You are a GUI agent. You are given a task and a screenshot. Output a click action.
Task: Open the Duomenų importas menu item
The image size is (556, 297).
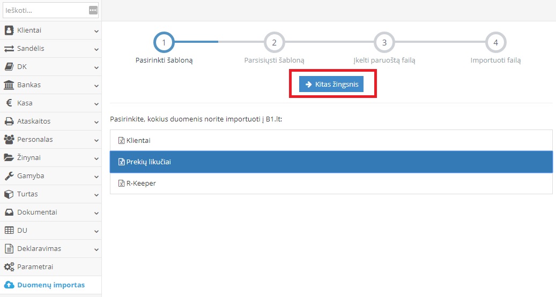[50, 285]
